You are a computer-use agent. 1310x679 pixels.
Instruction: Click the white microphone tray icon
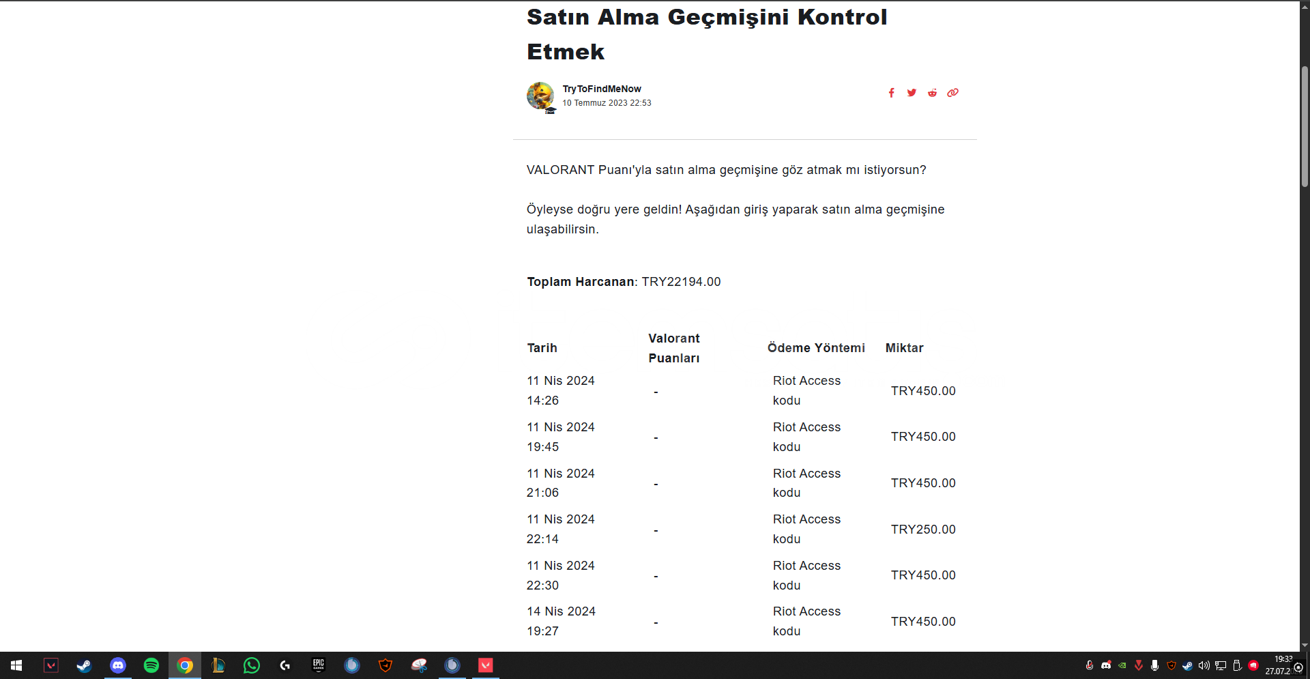(1154, 665)
